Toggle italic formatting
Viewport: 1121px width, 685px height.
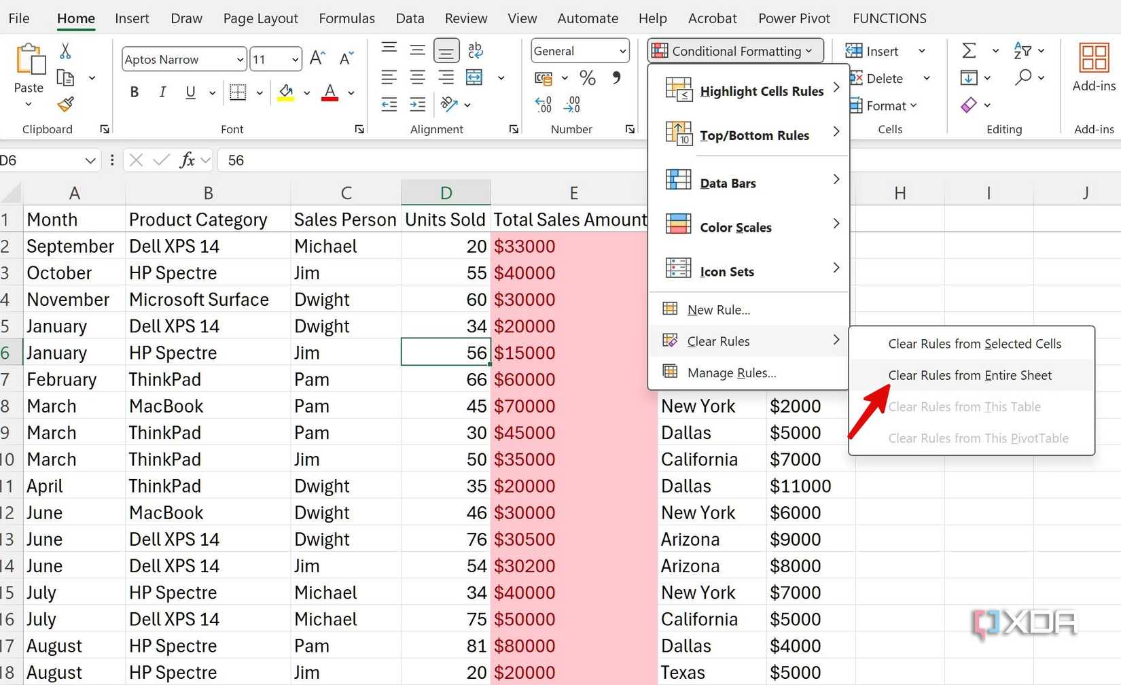point(162,92)
